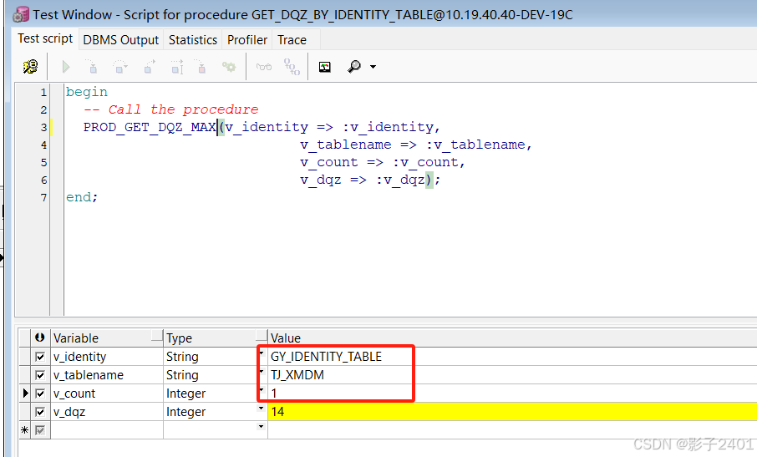Open the Trace tab

pyautogui.click(x=292, y=40)
